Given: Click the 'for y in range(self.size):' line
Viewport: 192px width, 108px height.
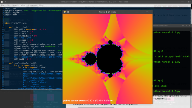Looking at the screenshot, I should tap(28, 65).
